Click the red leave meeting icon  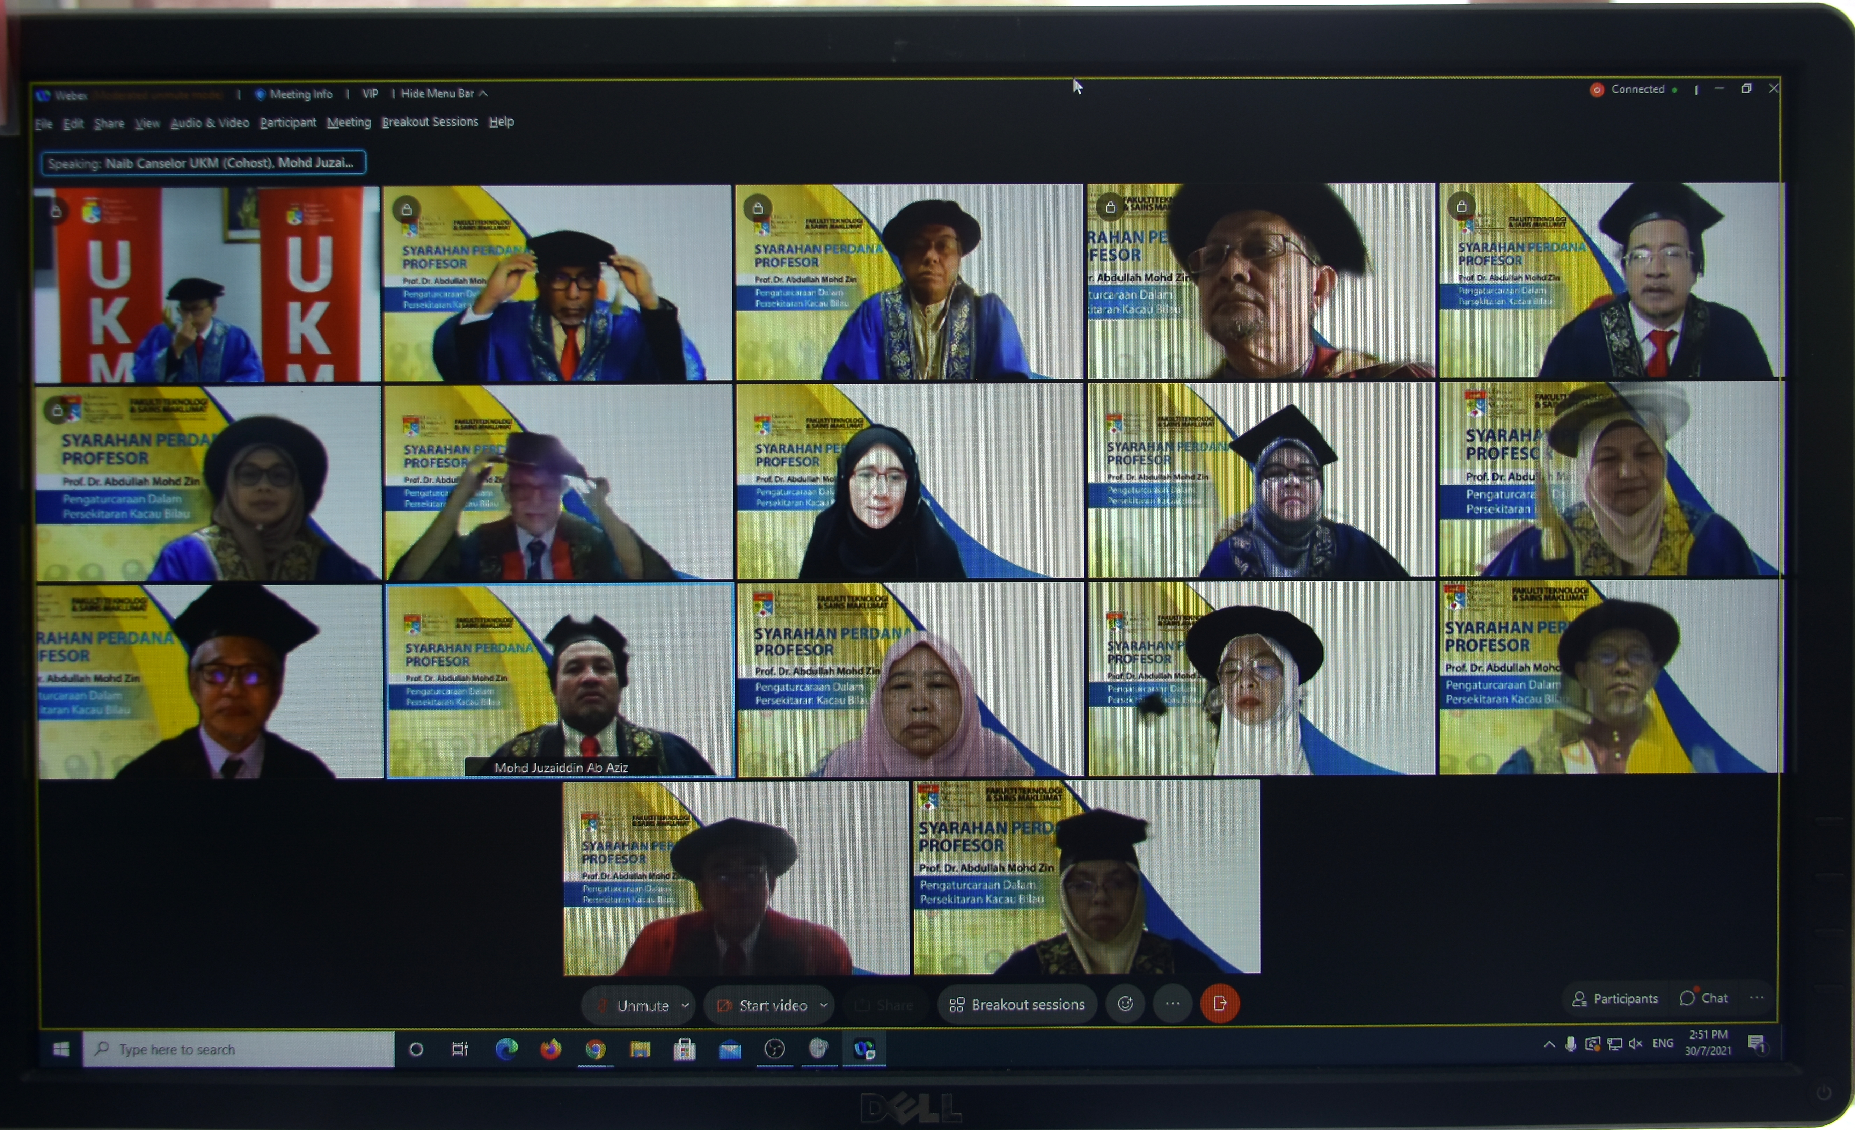point(1220,1004)
